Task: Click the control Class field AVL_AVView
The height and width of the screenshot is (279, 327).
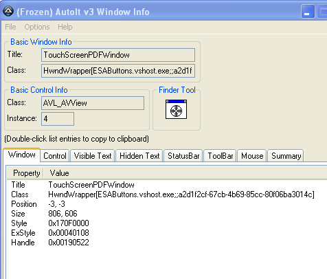Action: (93, 103)
